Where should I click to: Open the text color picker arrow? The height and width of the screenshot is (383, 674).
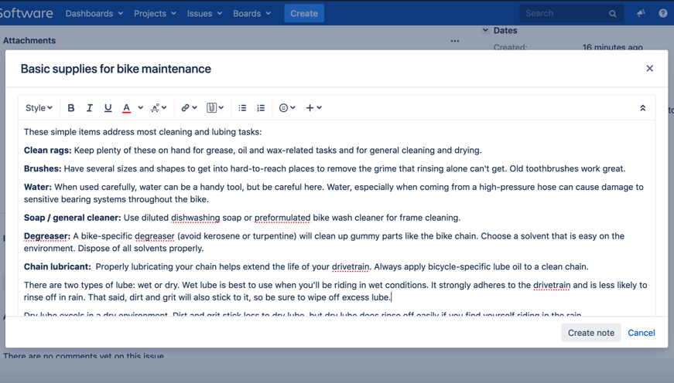coord(141,107)
